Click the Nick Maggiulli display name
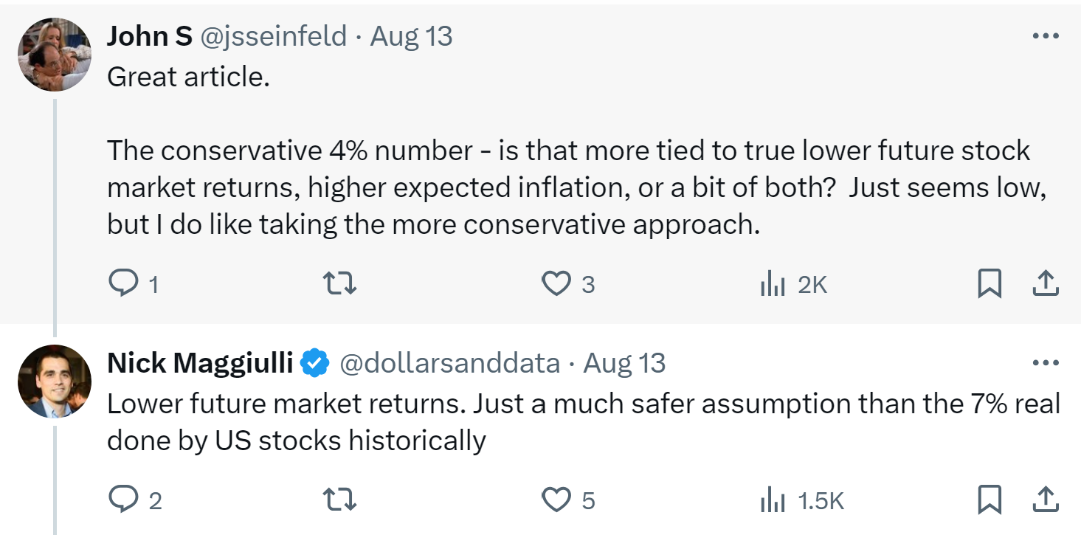The height and width of the screenshot is (535, 1081). pos(200,363)
